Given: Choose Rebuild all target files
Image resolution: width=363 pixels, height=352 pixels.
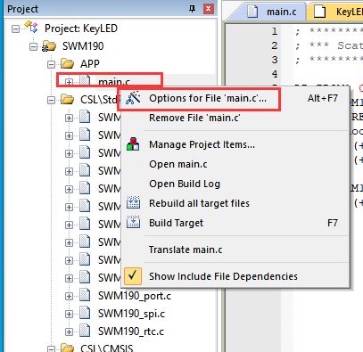Looking at the screenshot, I should [x=235, y=203].
